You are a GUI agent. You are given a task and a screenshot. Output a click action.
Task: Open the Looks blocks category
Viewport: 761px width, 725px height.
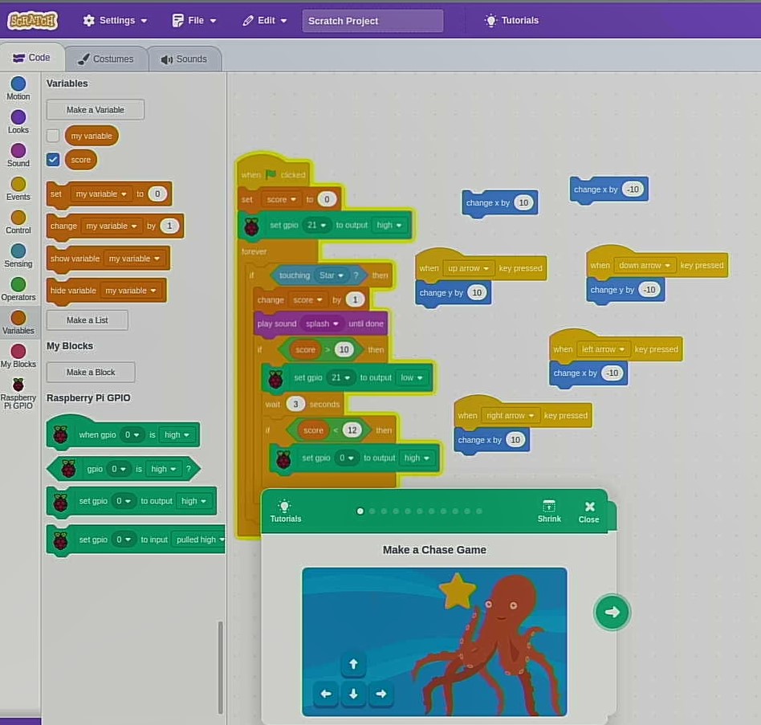coord(18,122)
